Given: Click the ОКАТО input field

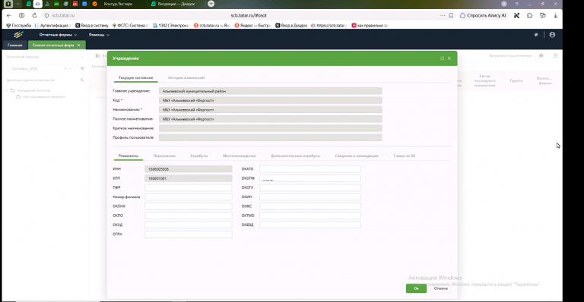Looking at the screenshot, I should pos(310,169).
